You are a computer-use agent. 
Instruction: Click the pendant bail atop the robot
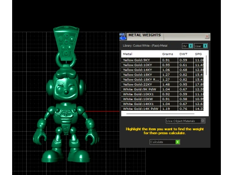(x=66, y=44)
